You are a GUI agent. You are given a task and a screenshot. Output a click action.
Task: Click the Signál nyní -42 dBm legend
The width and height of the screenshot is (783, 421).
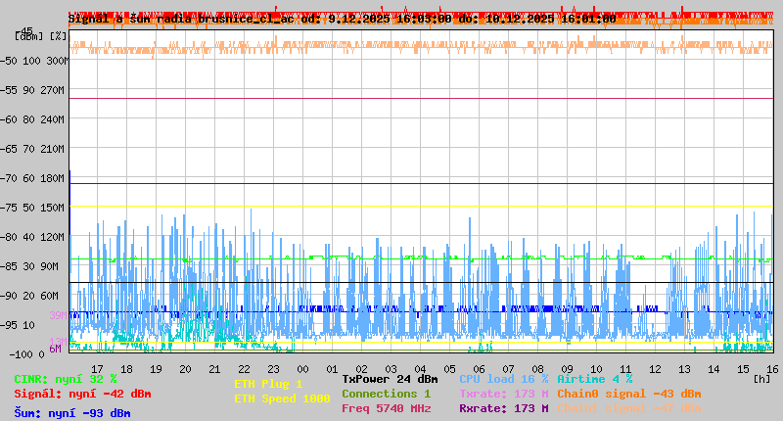(x=82, y=394)
